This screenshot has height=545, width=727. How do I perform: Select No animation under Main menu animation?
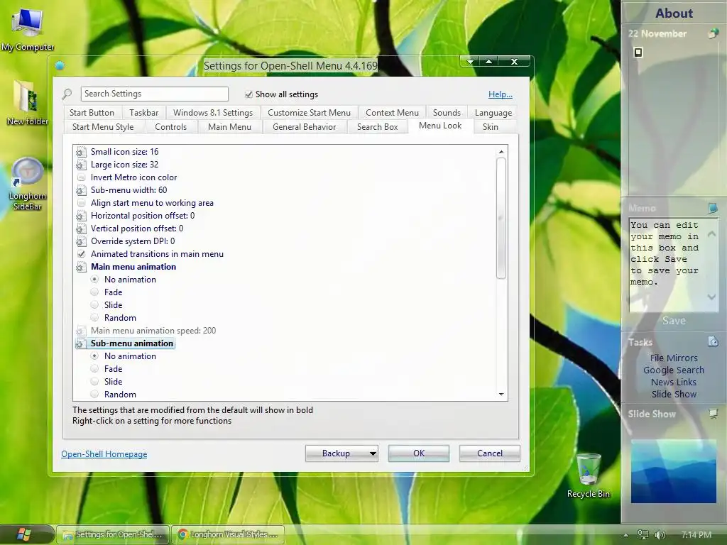tap(94, 280)
